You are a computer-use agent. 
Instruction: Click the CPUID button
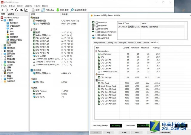click(153, 133)
